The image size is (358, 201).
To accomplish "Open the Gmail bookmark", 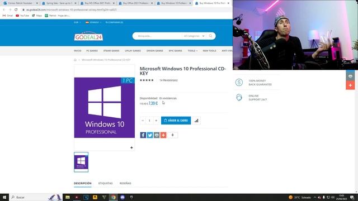I will 8,16.
